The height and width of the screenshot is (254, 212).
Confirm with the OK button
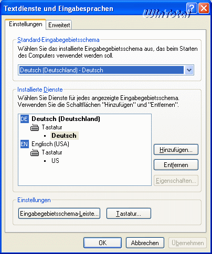pyautogui.click(x=102, y=243)
